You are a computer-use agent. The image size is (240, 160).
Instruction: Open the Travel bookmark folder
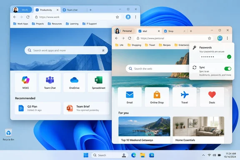[x=150, y=45]
